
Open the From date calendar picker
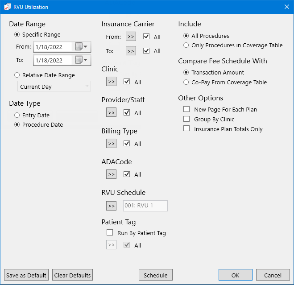[x=82, y=47]
